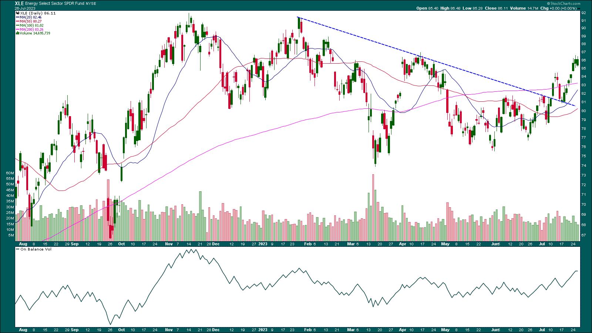This screenshot has height=333, width=592.
Task: Click the 80 price axis label
Action: [x=583, y=111]
